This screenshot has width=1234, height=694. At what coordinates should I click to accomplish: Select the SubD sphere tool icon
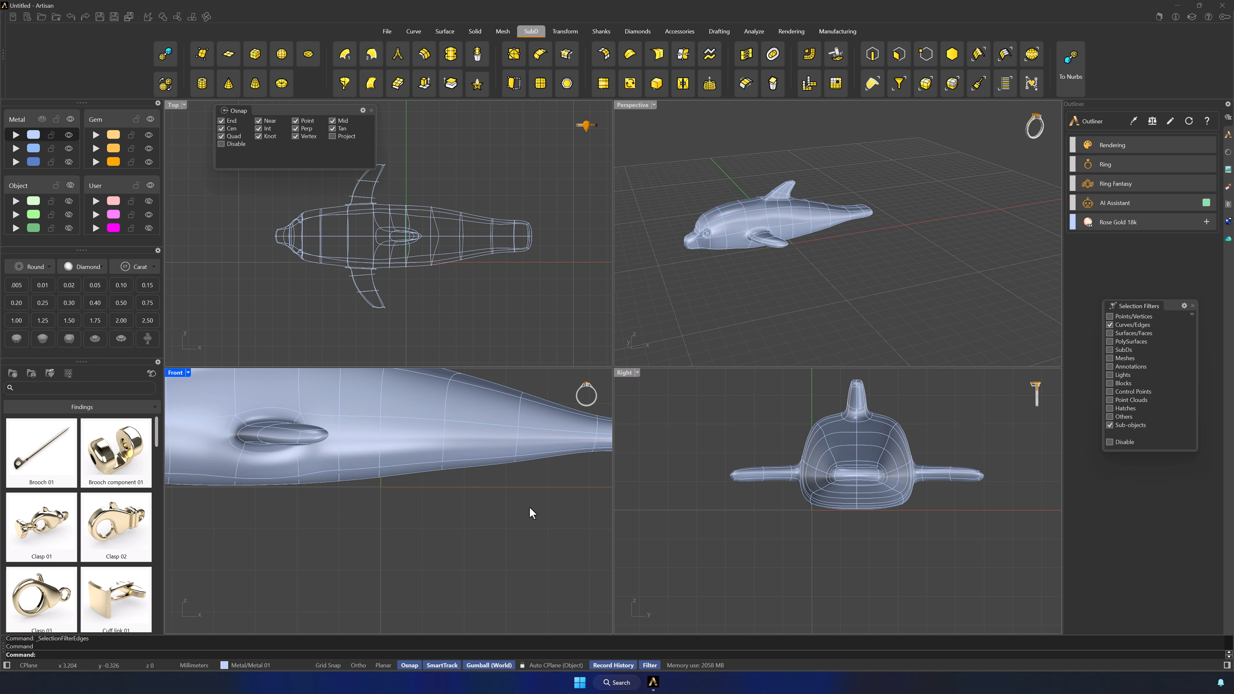282,54
